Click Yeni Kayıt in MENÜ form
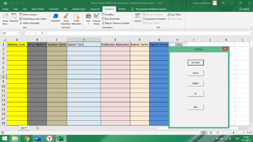253x142 pixels. 196,62
